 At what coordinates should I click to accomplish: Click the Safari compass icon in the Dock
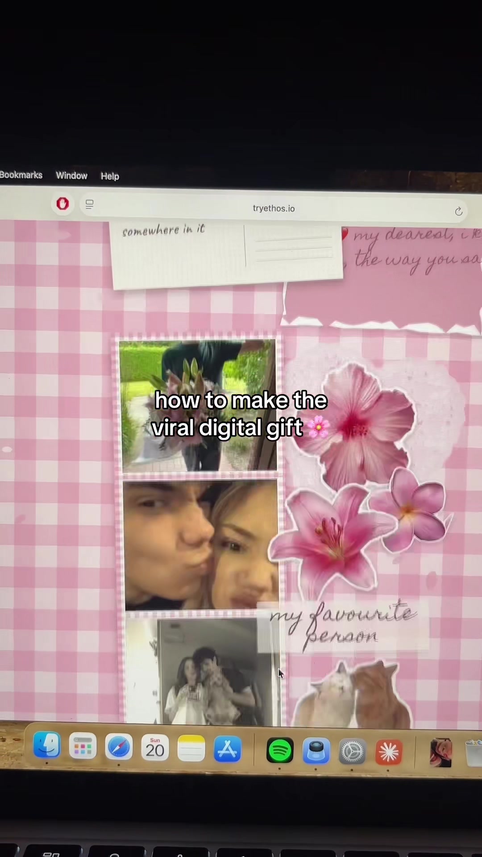point(119,747)
